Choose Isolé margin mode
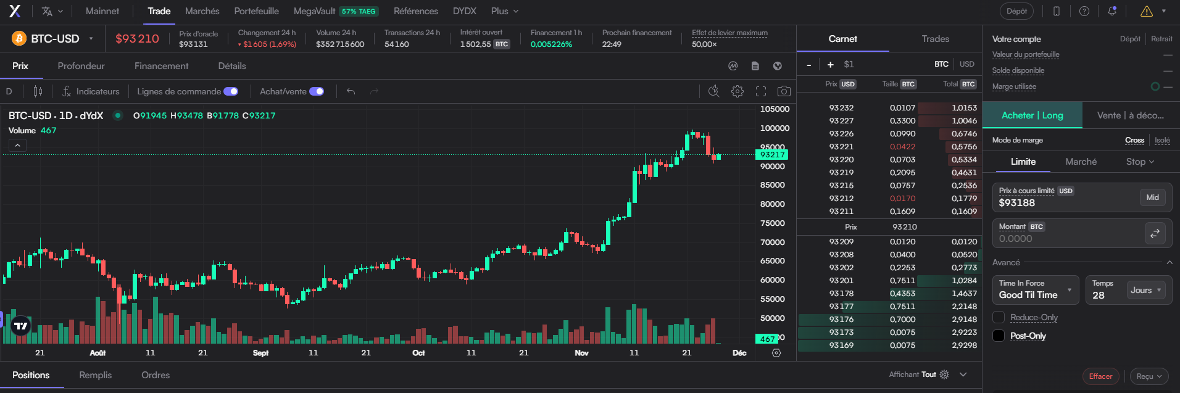This screenshot has height=393, width=1180. 1162,140
